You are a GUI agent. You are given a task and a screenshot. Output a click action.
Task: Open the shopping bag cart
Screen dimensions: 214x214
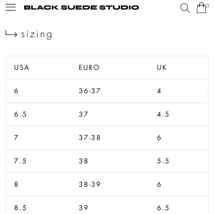[201, 8]
